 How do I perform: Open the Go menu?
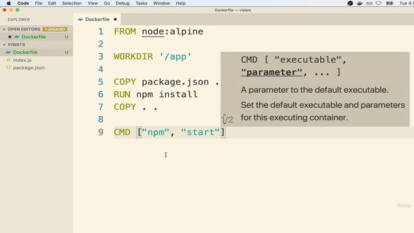click(x=107, y=3)
